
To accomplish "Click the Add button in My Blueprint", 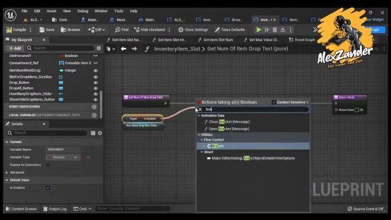I will click(x=15, y=48).
